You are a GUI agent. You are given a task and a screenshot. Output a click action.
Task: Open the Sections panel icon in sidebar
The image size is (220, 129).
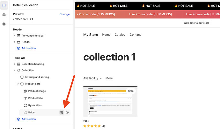coord(4,5)
